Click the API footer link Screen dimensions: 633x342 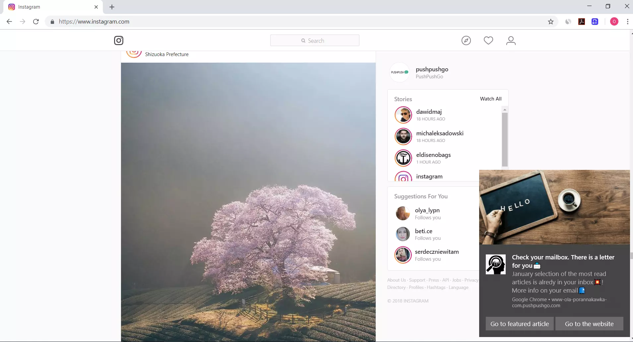click(x=446, y=280)
